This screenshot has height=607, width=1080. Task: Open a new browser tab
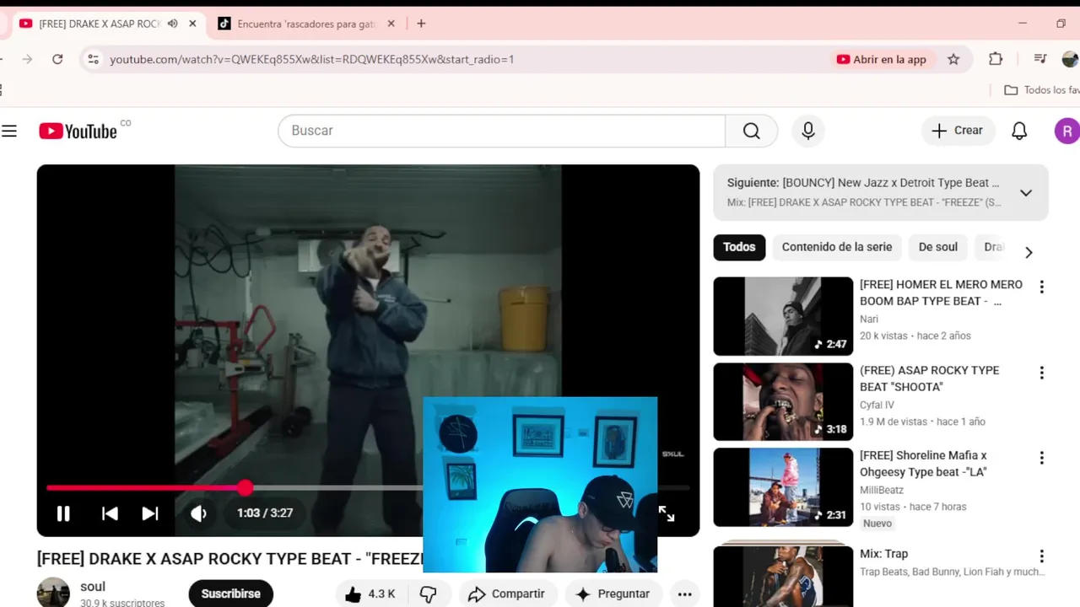coord(421,24)
